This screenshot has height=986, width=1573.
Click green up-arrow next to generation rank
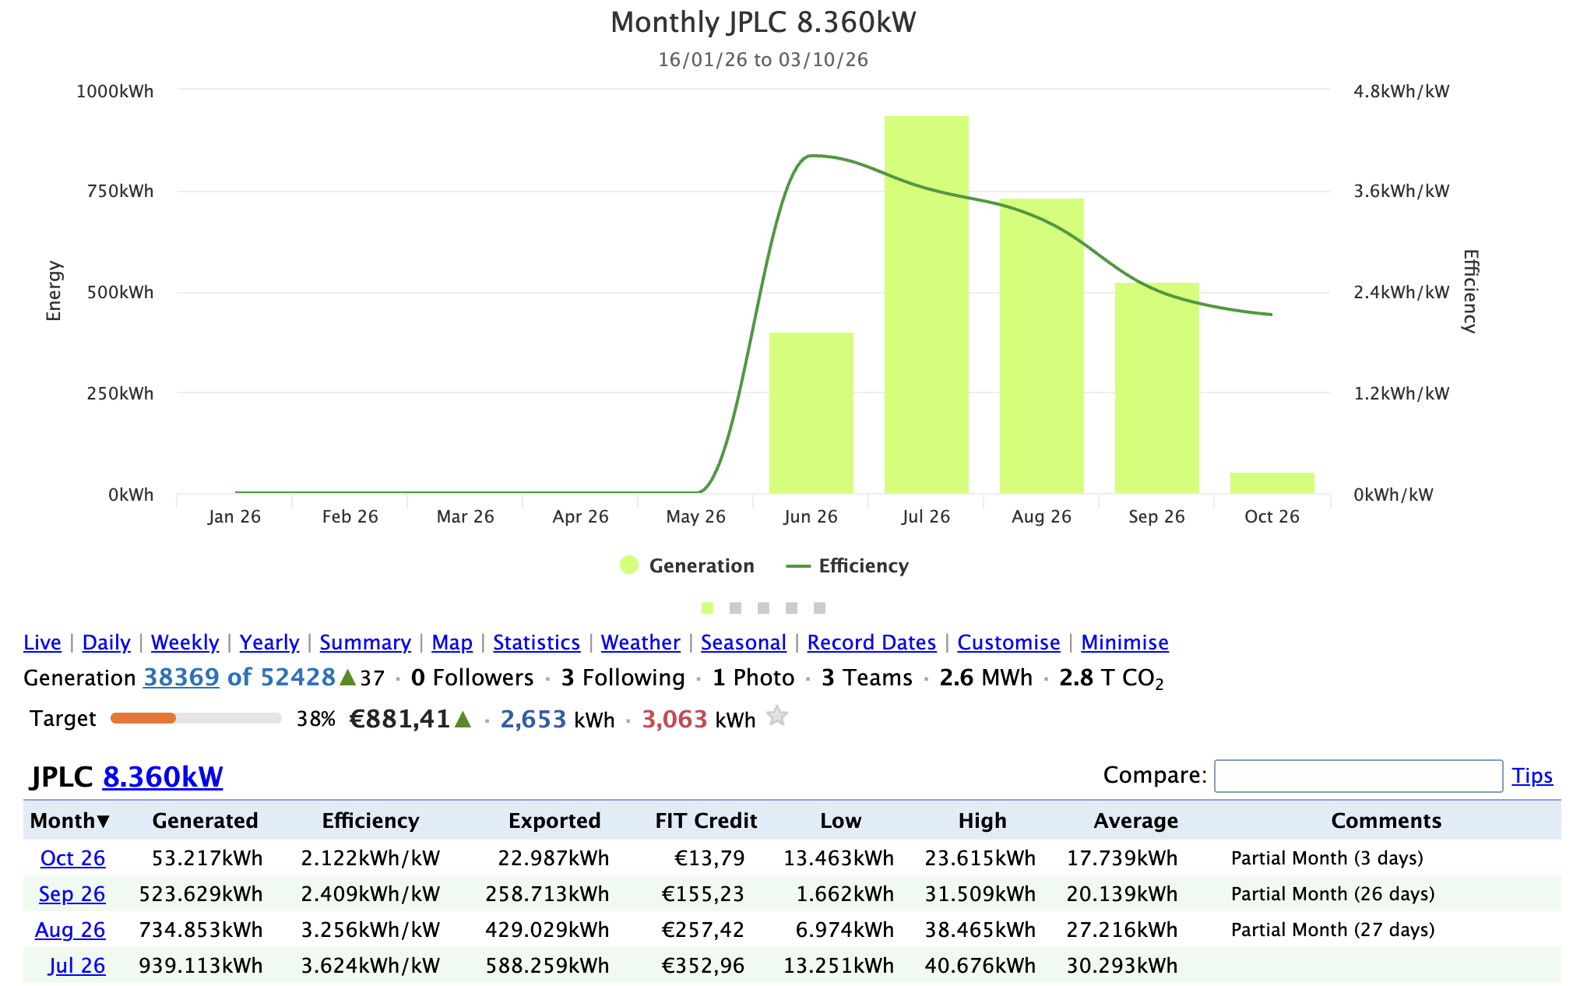click(348, 678)
